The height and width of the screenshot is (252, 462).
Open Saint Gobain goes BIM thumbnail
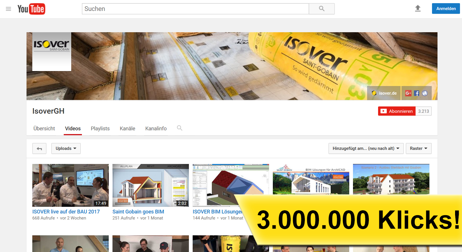pyautogui.click(x=151, y=185)
